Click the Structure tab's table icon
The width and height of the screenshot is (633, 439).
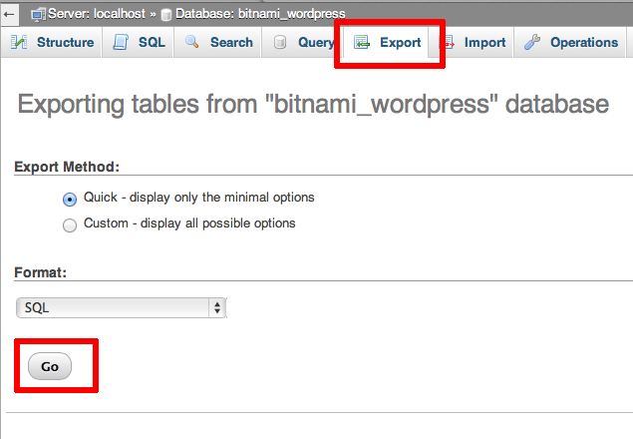click(x=20, y=43)
